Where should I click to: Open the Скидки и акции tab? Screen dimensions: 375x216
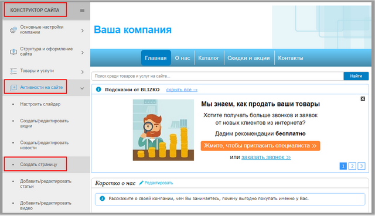coord(248,58)
